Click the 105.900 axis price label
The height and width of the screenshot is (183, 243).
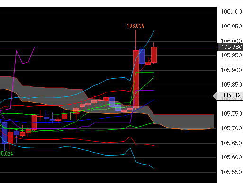(x=231, y=70)
